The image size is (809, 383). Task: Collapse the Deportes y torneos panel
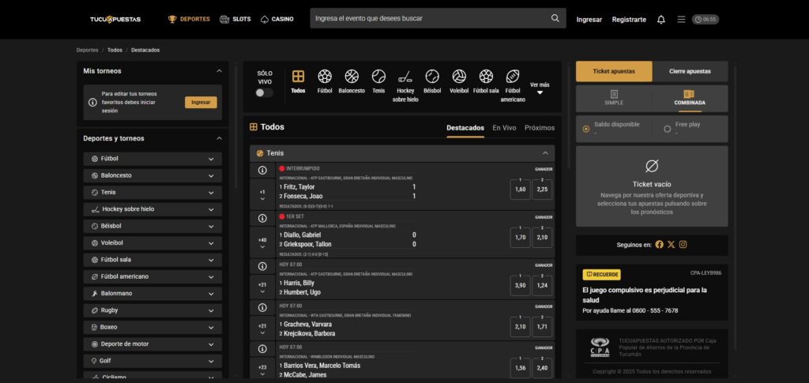click(220, 138)
